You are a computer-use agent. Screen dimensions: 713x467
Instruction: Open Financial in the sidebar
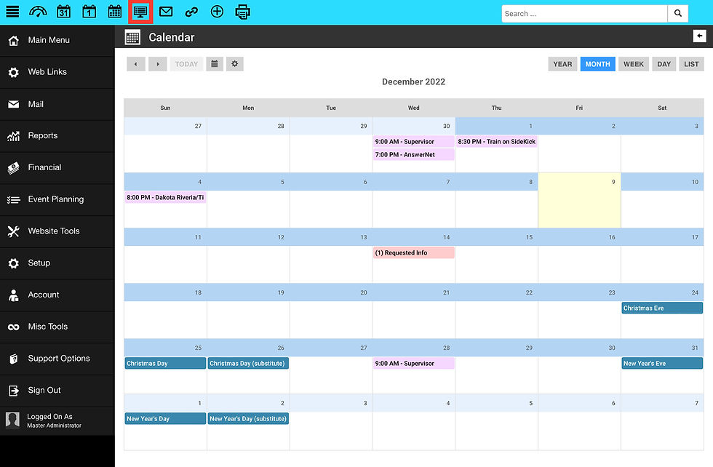57,168
